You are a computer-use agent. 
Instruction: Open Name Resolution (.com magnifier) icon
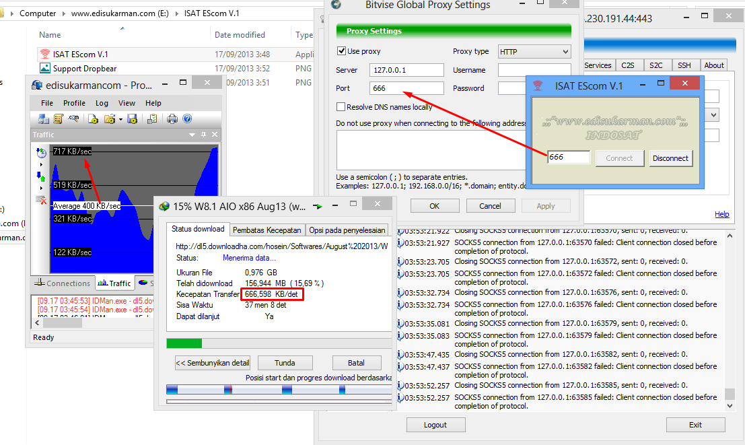tap(73, 118)
